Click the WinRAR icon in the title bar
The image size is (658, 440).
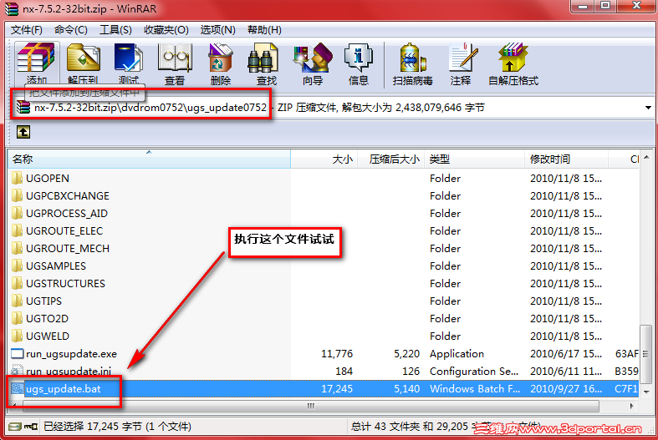click(12, 9)
